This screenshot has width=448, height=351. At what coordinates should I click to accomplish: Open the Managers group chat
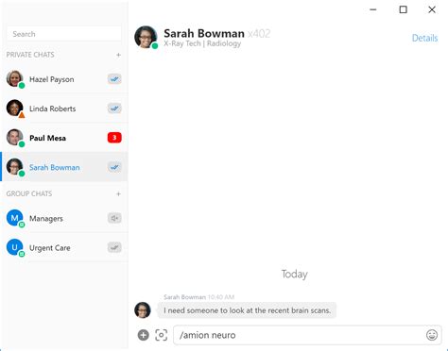pyautogui.click(x=64, y=218)
